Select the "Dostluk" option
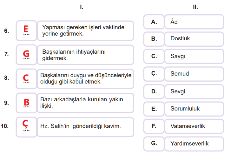231x155 pixels. [x=194, y=39]
